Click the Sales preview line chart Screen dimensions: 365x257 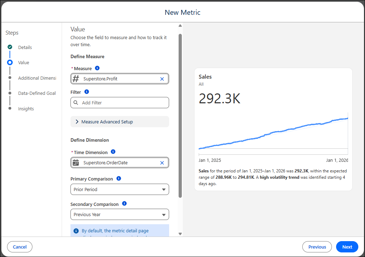pyautogui.click(x=273, y=133)
